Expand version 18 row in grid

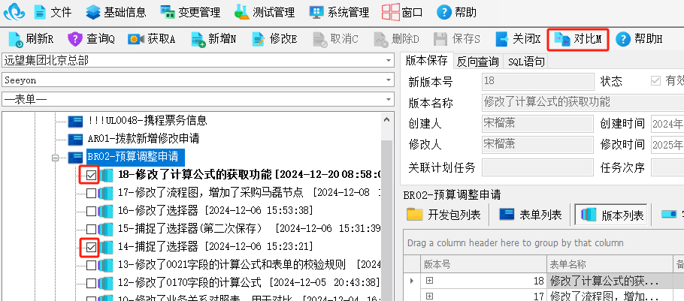coord(430,281)
